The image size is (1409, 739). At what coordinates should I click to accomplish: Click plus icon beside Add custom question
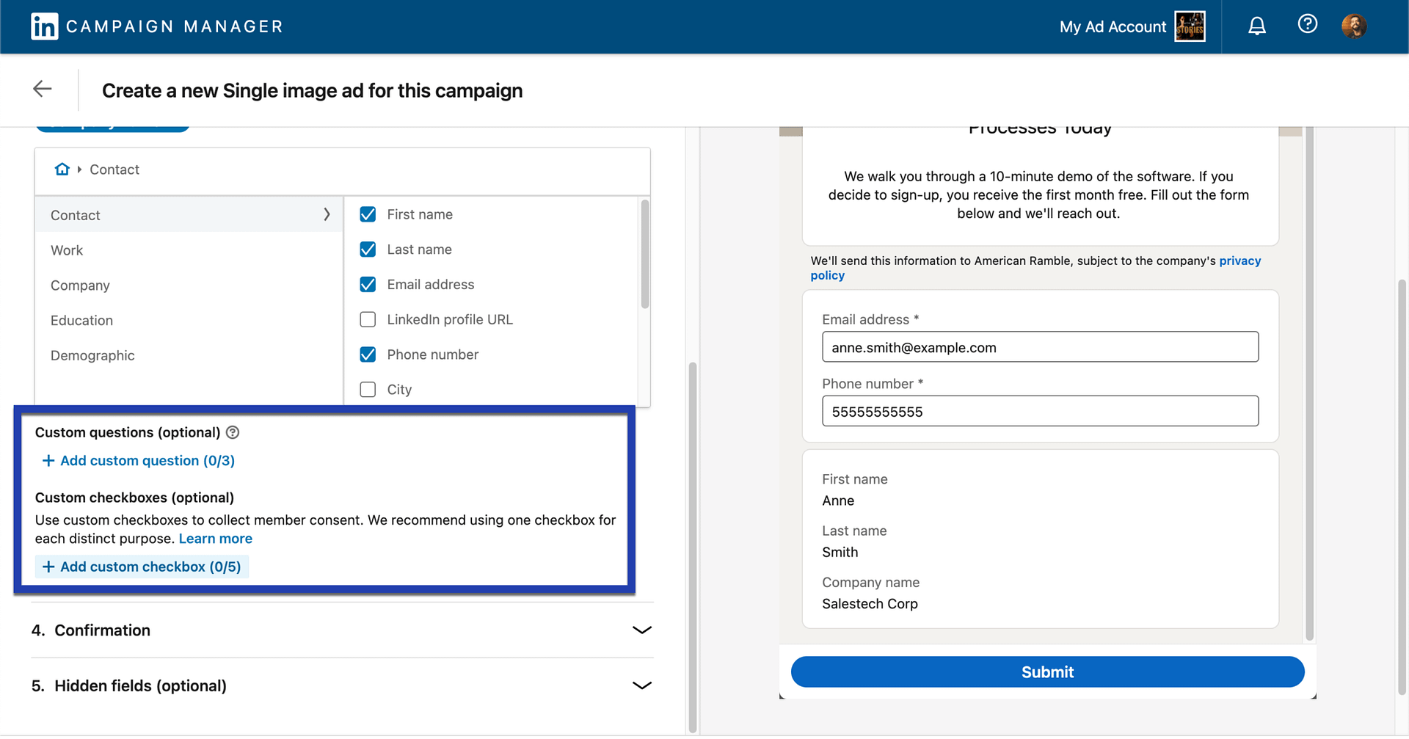[x=48, y=461]
